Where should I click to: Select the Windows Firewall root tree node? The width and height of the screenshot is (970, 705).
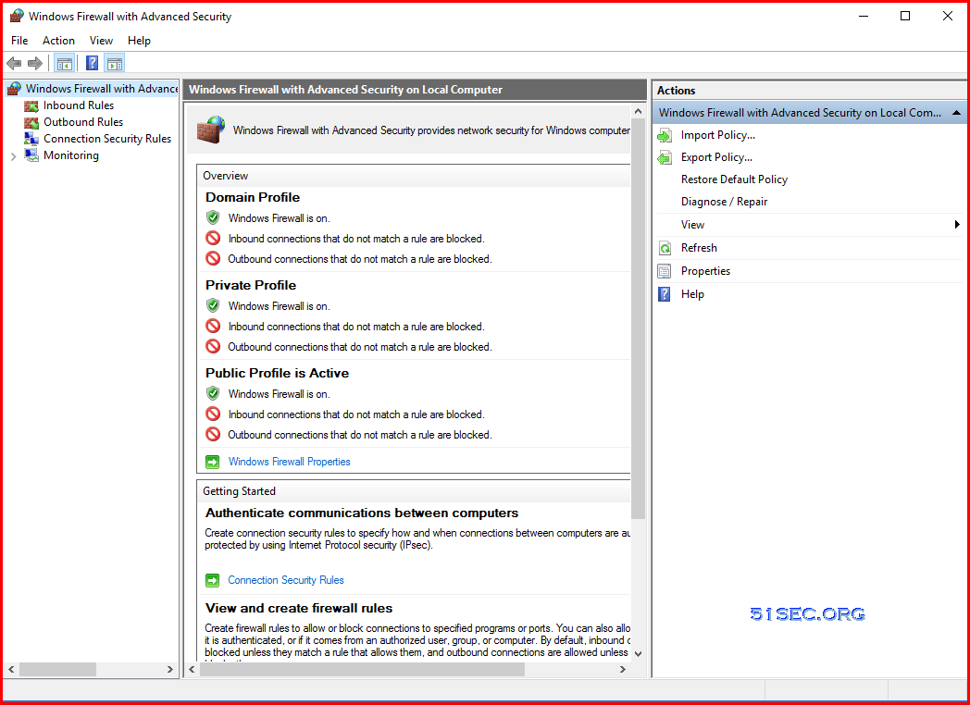point(102,89)
